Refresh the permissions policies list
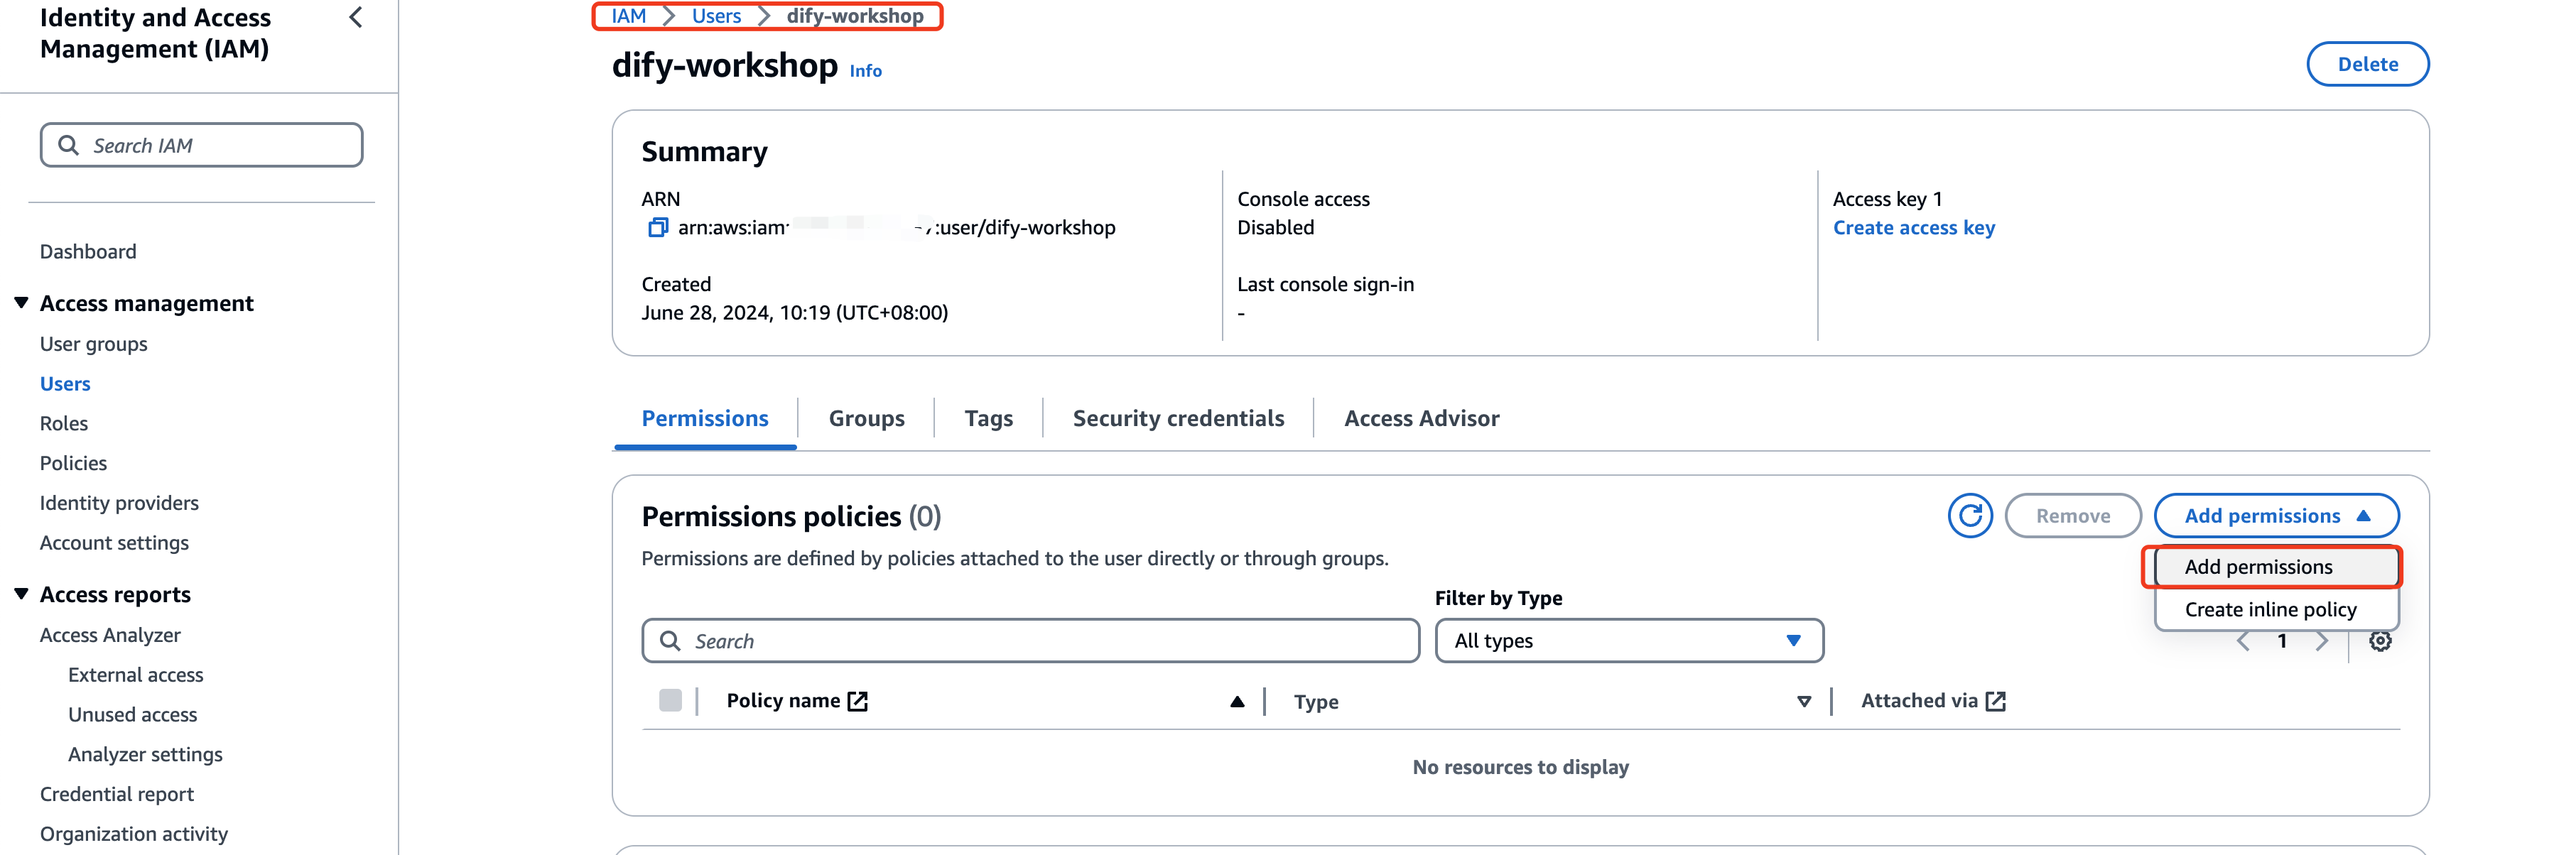The image size is (2576, 855). click(1969, 516)
